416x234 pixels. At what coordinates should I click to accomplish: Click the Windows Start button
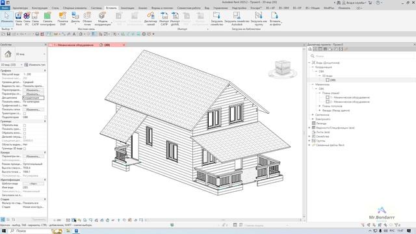point(4,231)
